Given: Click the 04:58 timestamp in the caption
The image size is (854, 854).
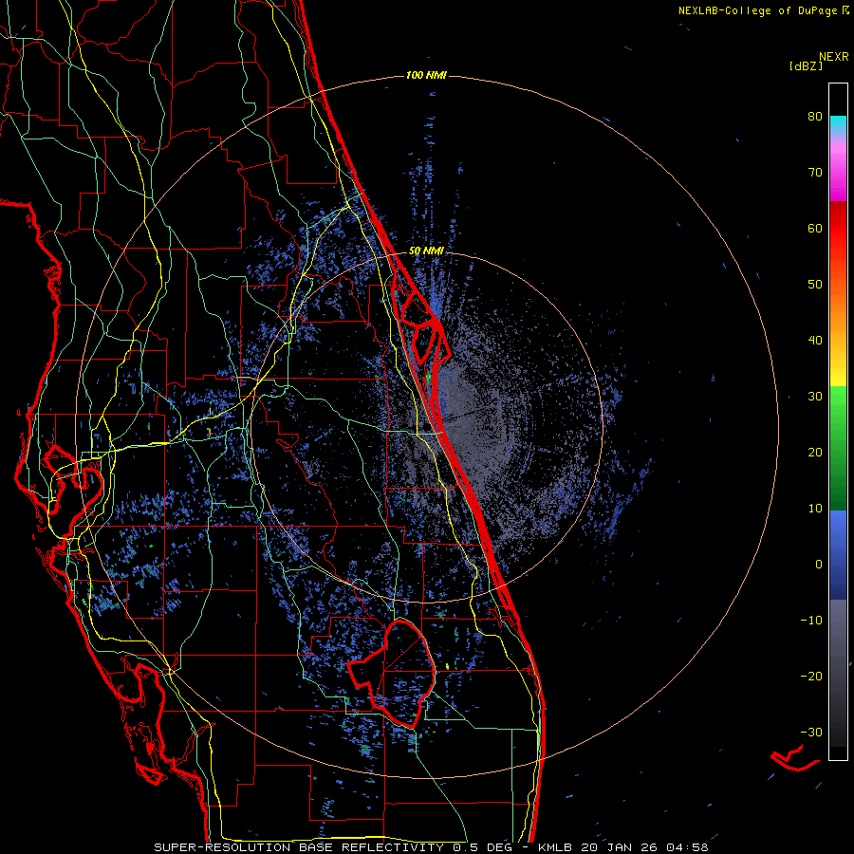Looking at the screenshot, I should [686, 847].
